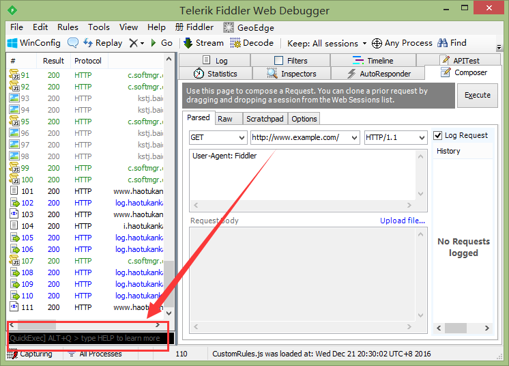Image resolution: width=509 pixels, height=366 pixels.
Task: Click the comment speech bubble icon
Action: (73, 42)
